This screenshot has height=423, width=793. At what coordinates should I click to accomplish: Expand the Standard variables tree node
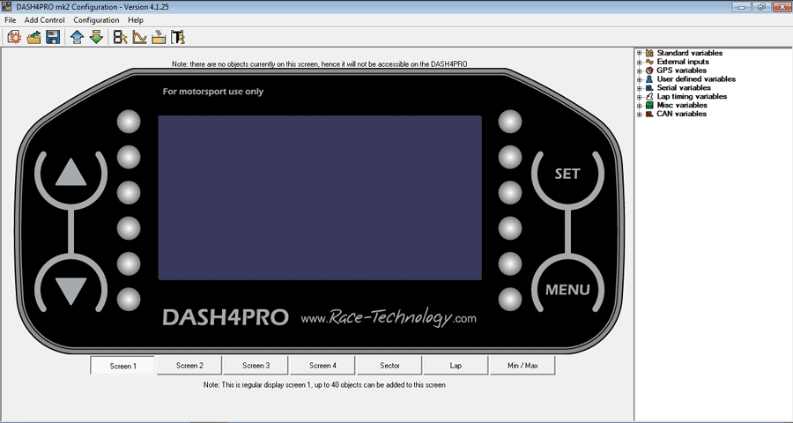pos(639,54)
